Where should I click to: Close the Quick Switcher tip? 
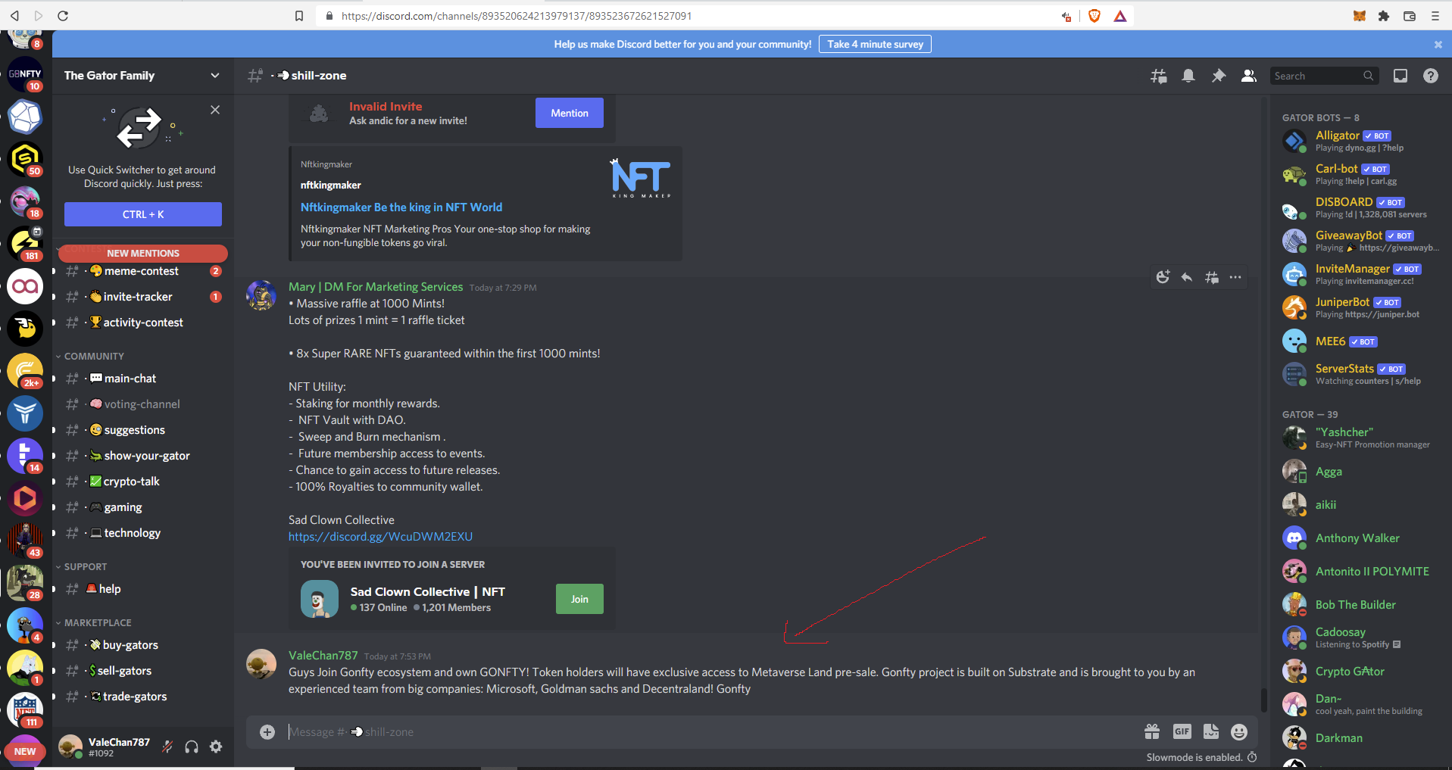pyautogui.click(x=215, y=110)
